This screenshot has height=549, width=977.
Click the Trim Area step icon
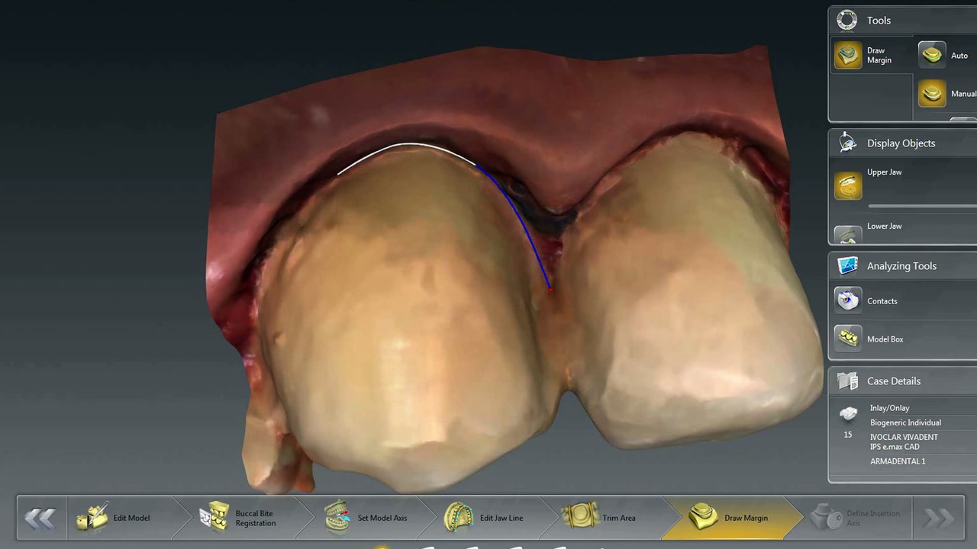click(580, 516)
